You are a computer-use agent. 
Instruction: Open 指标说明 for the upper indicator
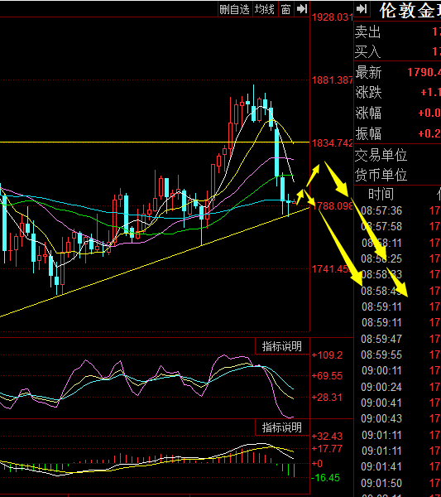282,346
